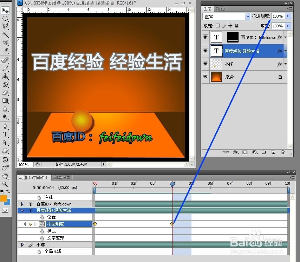The image size is (300, 262).
Task: Hide the 背景 layer in the Layers panel
Action: point(205,77)
